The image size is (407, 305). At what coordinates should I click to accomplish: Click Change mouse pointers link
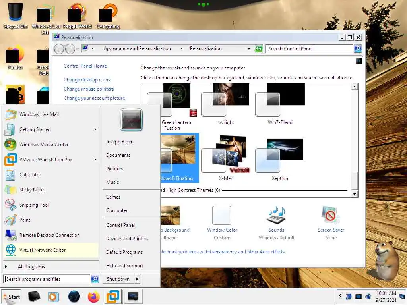pos(89,89)
